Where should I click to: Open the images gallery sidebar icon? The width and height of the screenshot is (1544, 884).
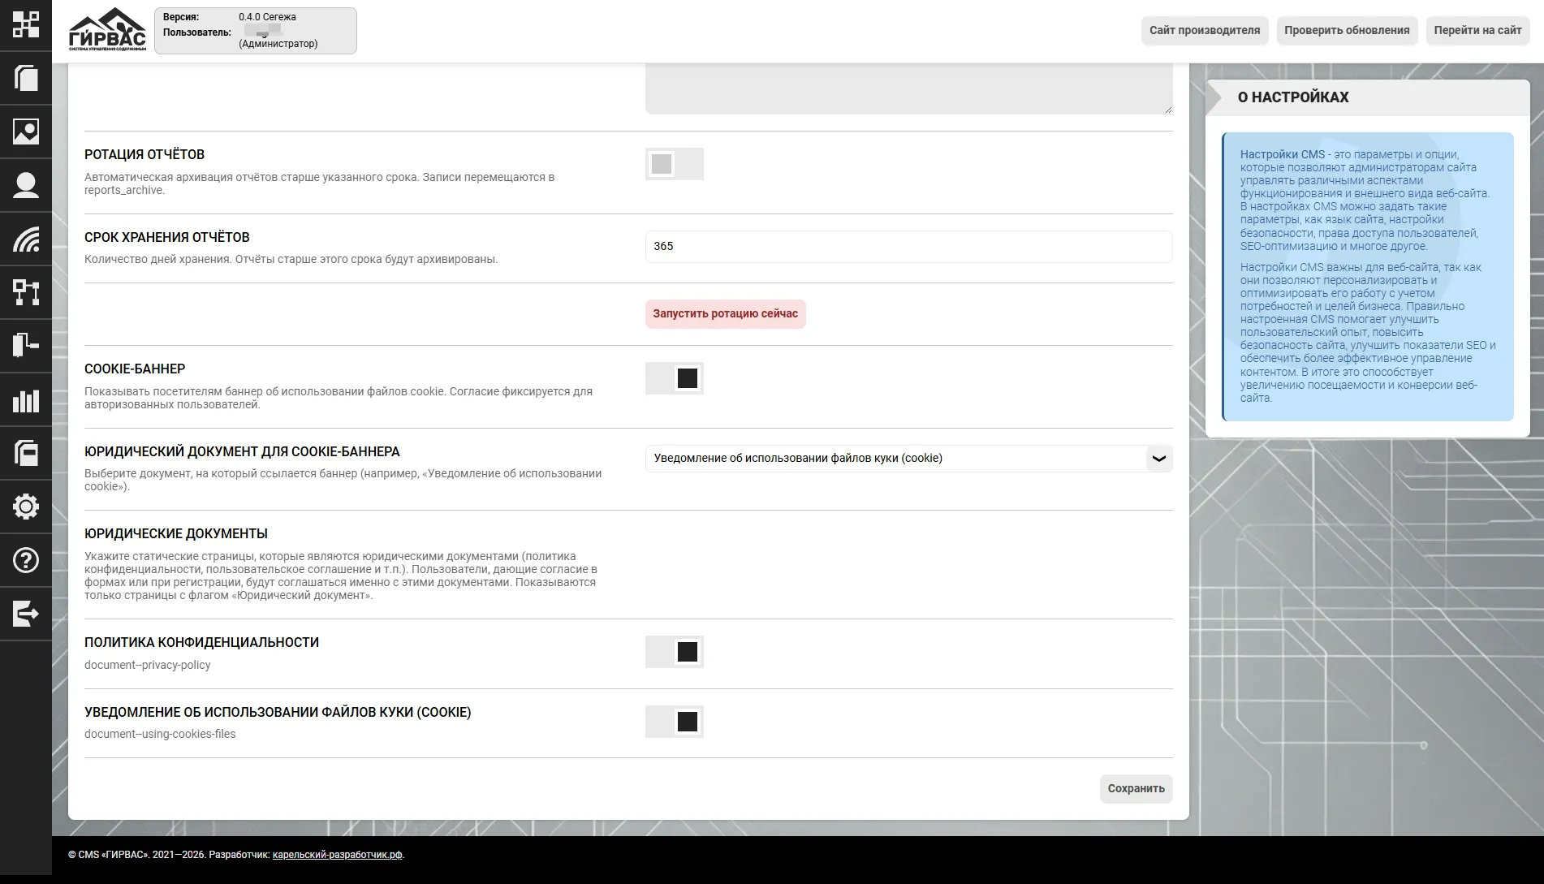26,132
